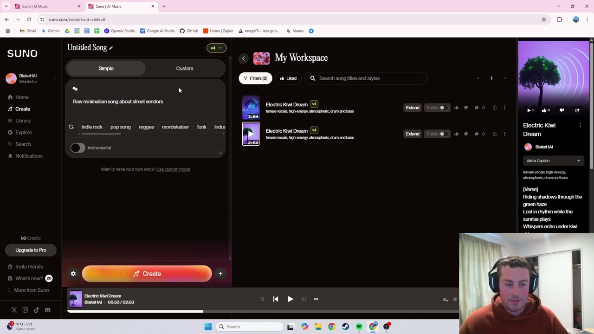Click the orange Create button
594x334 pixels.
pos(147,274)
